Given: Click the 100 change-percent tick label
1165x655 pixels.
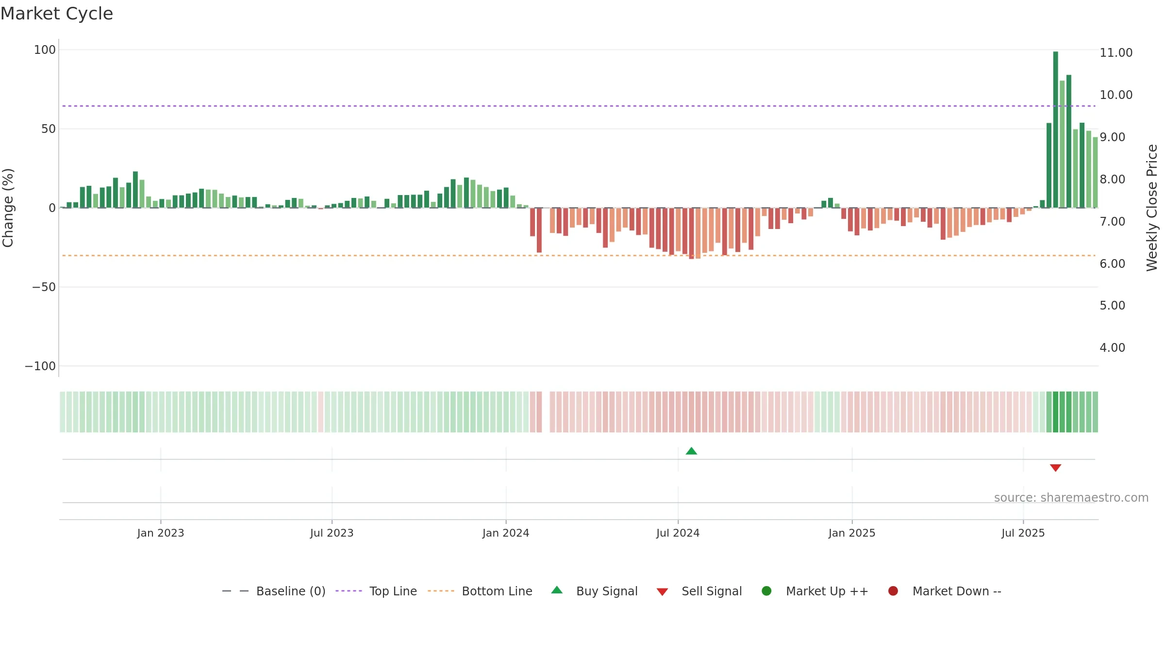Looking at the screenshot, I should click(45, 49).
